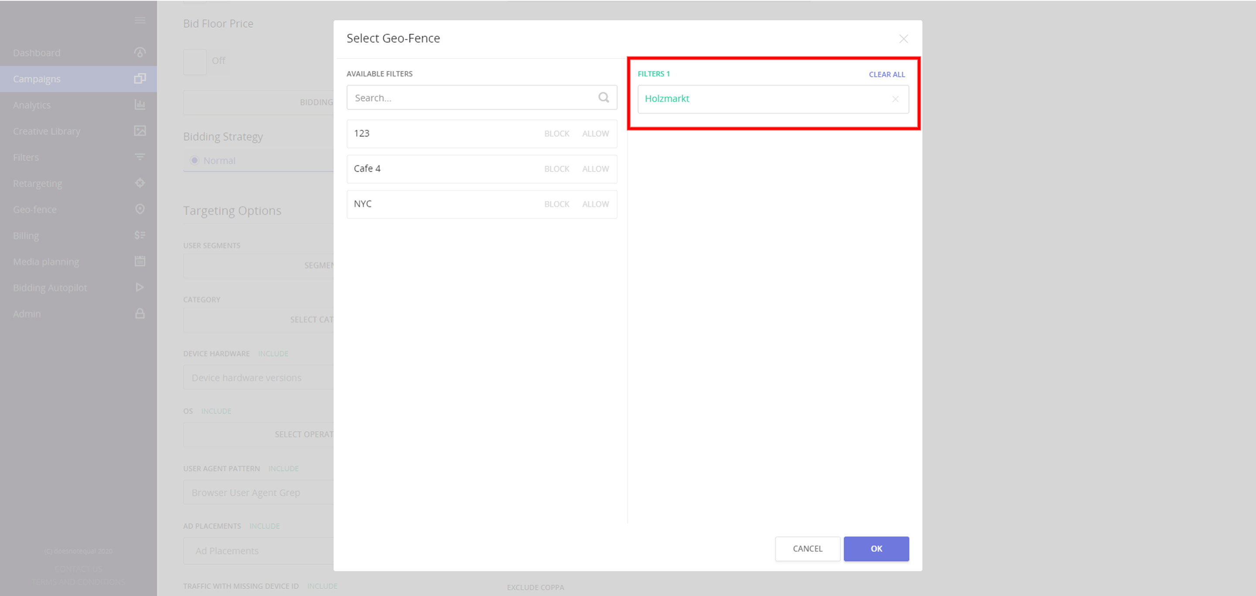This screenshot has height=596, width=1256.
Task: Select the Normal bidding strategy radio button
Action: tap(195, 160)
